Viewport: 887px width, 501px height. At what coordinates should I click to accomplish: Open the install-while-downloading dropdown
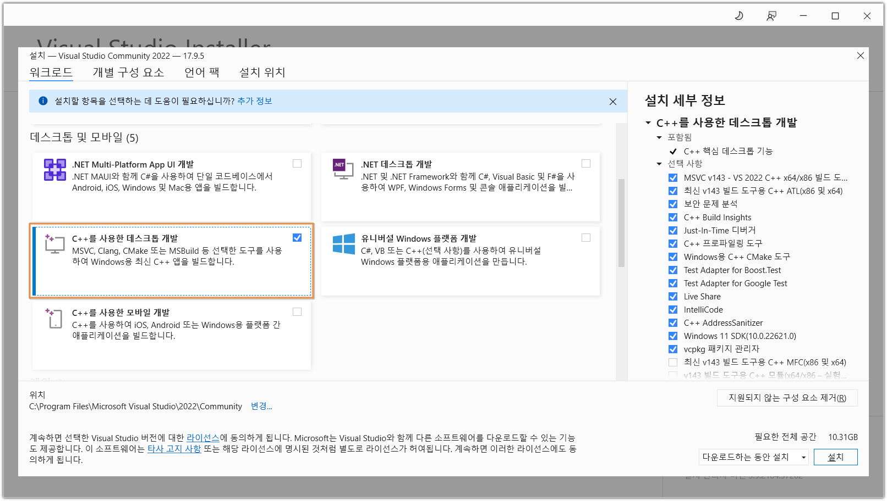click(x=754, y=457)
